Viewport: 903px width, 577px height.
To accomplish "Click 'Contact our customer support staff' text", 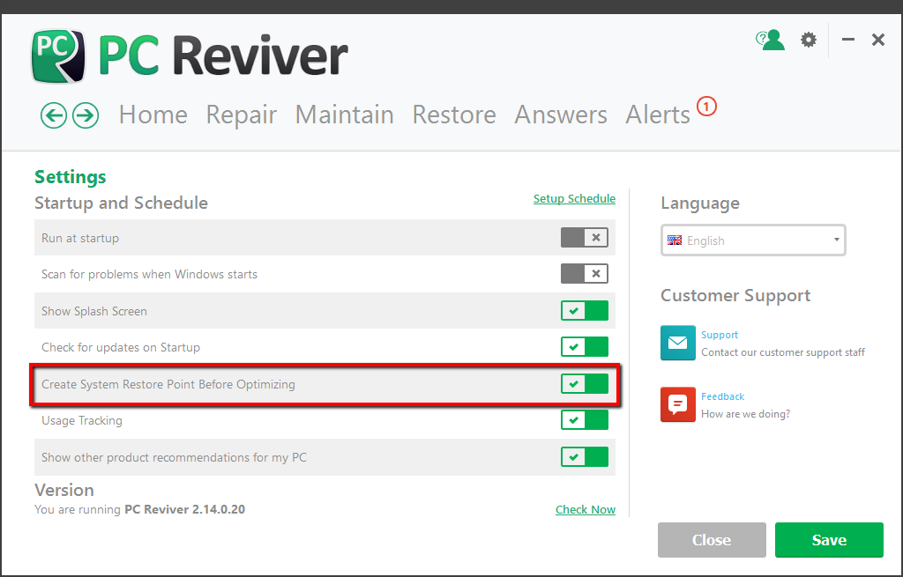I will (x=783, y=352).
